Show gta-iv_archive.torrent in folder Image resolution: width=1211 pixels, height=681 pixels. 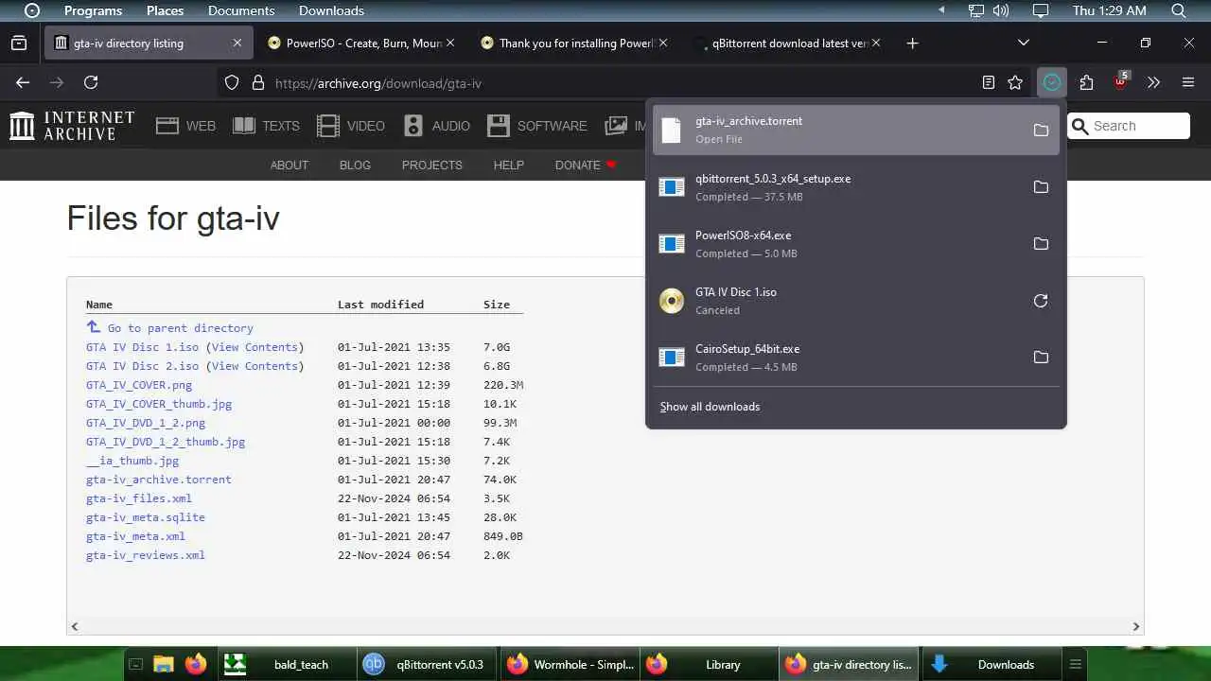(1041, 131)
